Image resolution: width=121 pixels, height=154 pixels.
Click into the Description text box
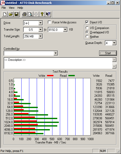coord(58,63)
